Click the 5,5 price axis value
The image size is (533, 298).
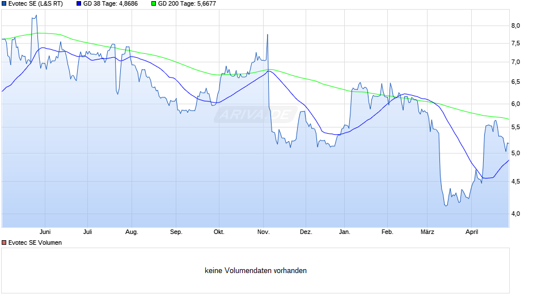click(515, 127)
